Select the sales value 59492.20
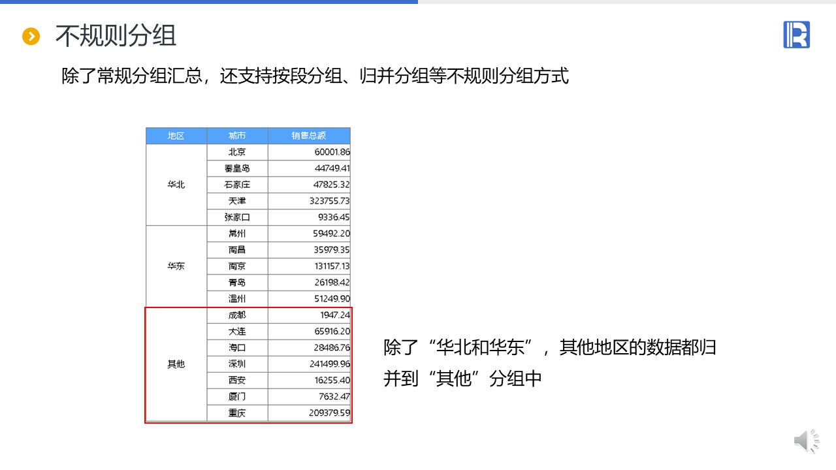 [332, 234]
